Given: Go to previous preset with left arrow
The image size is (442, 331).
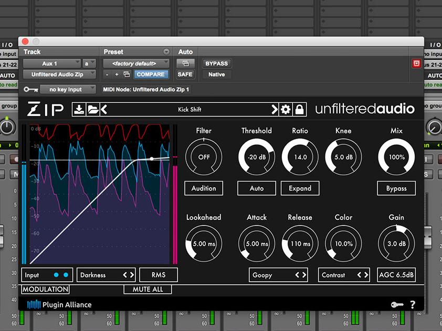Looking at the screenshot, I should [x=104, y=109].
